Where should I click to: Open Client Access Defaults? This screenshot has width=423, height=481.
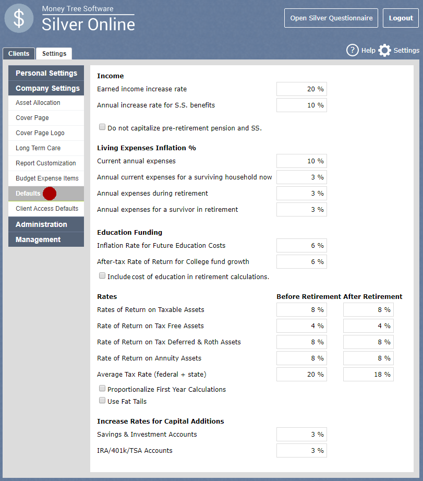click(x=46, y=209)
